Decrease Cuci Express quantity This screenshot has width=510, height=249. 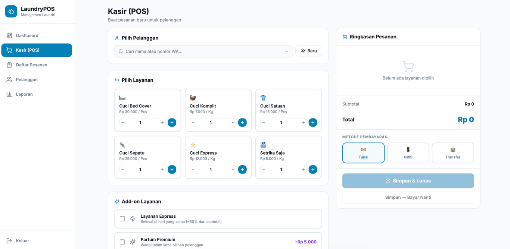tap(193, 170)
